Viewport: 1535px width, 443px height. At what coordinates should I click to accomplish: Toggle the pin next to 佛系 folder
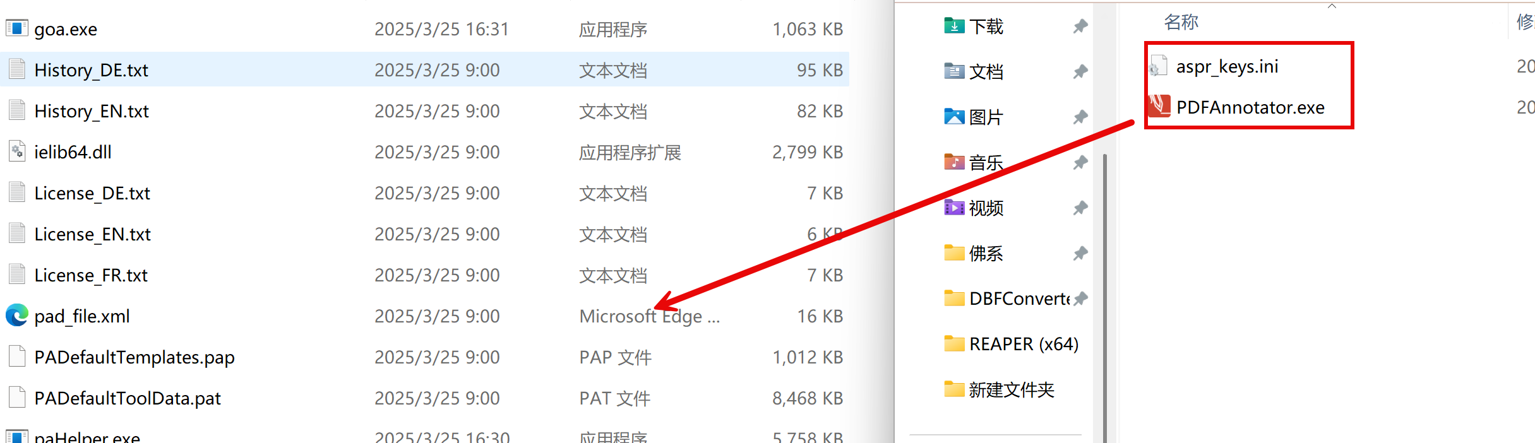click(1080, 253)
